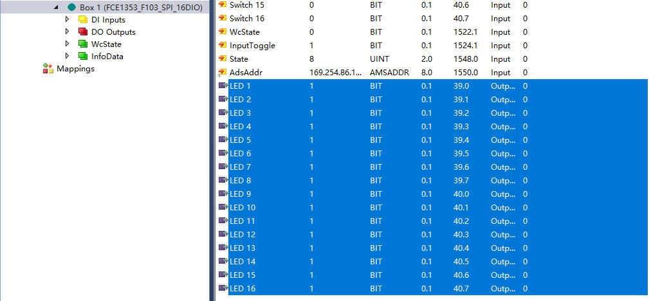651x301 pixels.
Task: Click the output icon beside LED 16
Action: 223,288
